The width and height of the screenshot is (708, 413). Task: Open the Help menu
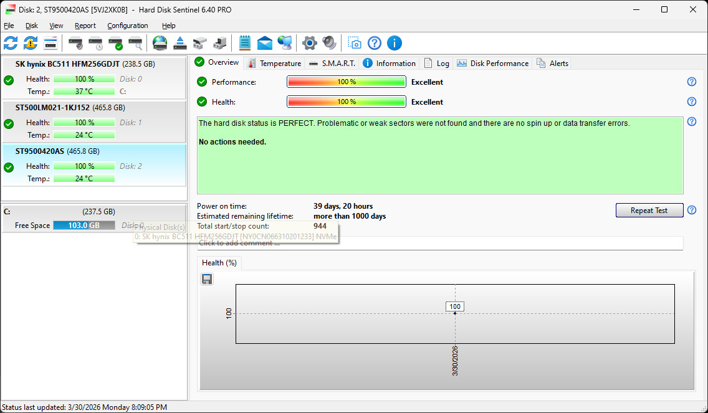pos(168,26)
